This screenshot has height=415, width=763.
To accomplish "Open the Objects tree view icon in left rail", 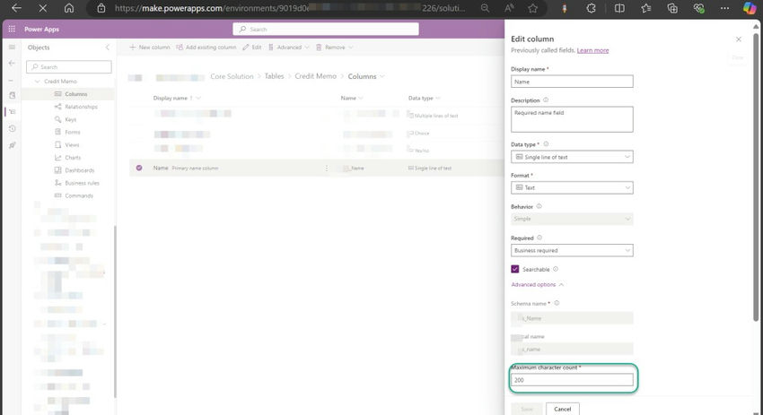I will [13, 112].
